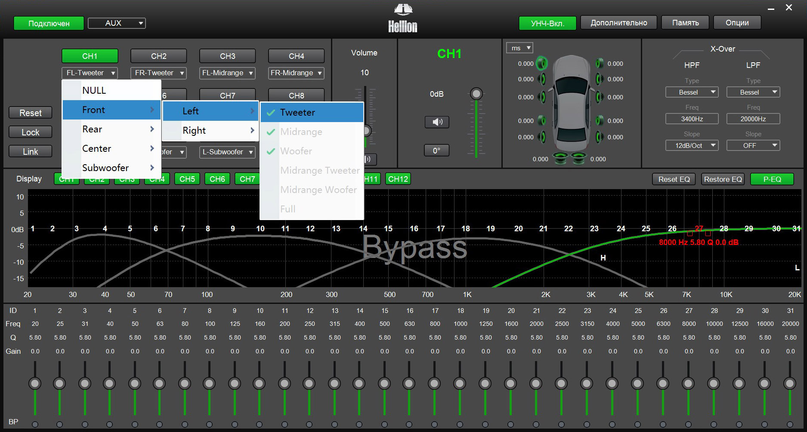
Task: Open the AUX input source dropdown
Action: [117, 23]
